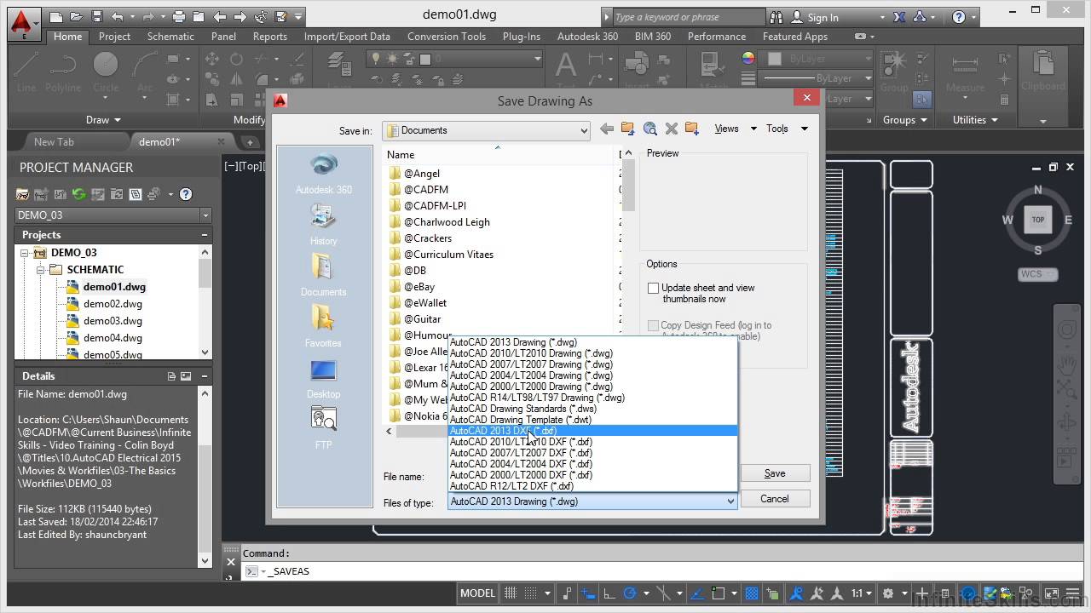Image resolution: width=1091 pixels, height=613 pixels.
Task: Collapse the Projects section
Action: [205, 235]
